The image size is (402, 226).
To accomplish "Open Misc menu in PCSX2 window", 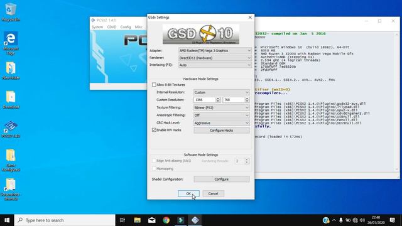I will (138, 27).
